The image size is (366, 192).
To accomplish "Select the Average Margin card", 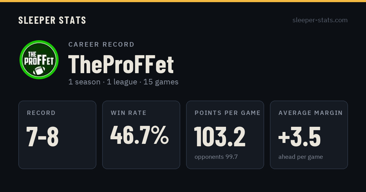I will click(309, 135).
